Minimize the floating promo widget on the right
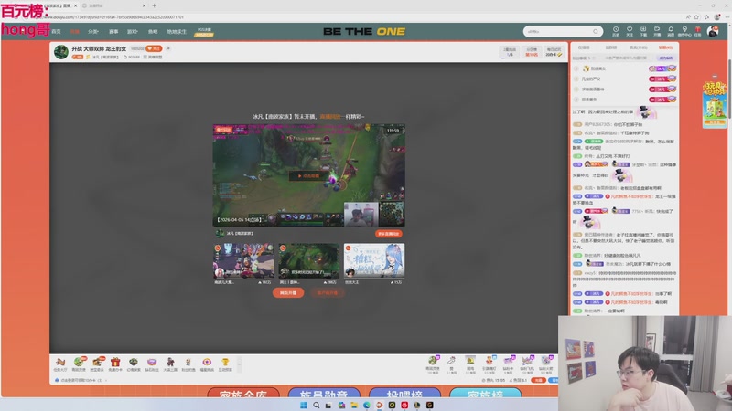Screen dimensions: 732x411 pos(715,76)
